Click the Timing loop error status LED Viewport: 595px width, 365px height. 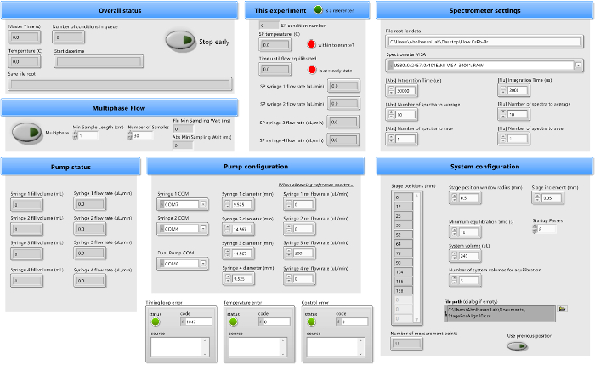click(x=156, y=322)
